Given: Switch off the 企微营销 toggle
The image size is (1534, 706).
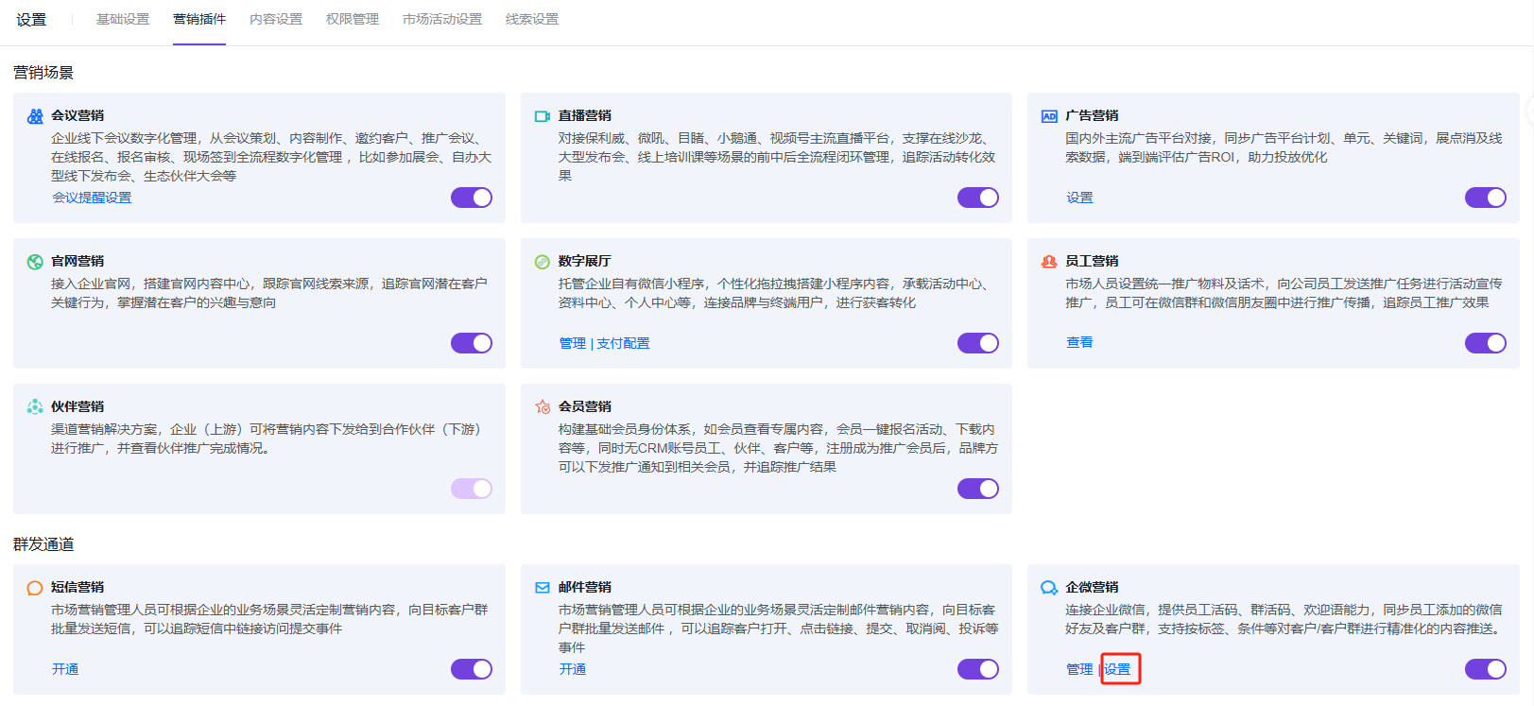Looking at the screenshot, I should point(1485,669).
